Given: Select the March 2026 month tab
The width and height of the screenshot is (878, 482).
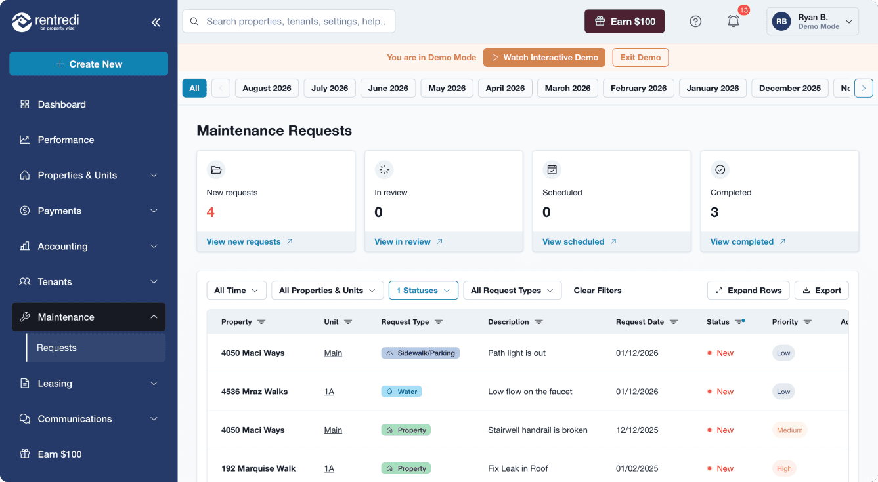Looking at the screenshot, I should point(568,89).
